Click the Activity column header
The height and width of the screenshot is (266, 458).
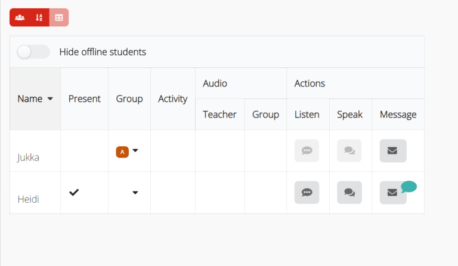click(172, 99)
